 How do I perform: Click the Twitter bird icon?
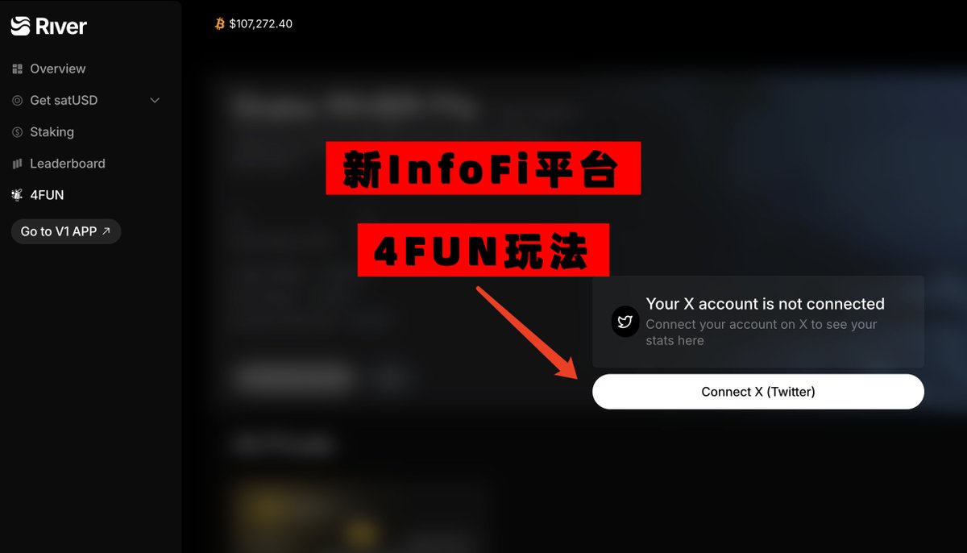point(625,322)
